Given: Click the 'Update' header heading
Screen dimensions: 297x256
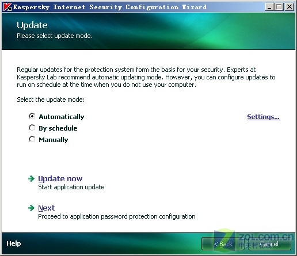Looking at the screenshot, I should (32, 25).
